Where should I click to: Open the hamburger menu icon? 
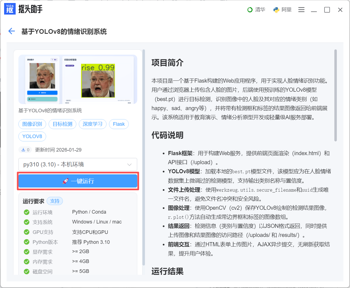point(301,10)
